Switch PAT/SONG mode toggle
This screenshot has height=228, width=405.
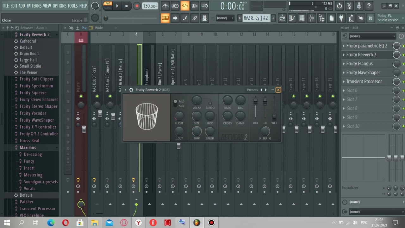(108, 6)
